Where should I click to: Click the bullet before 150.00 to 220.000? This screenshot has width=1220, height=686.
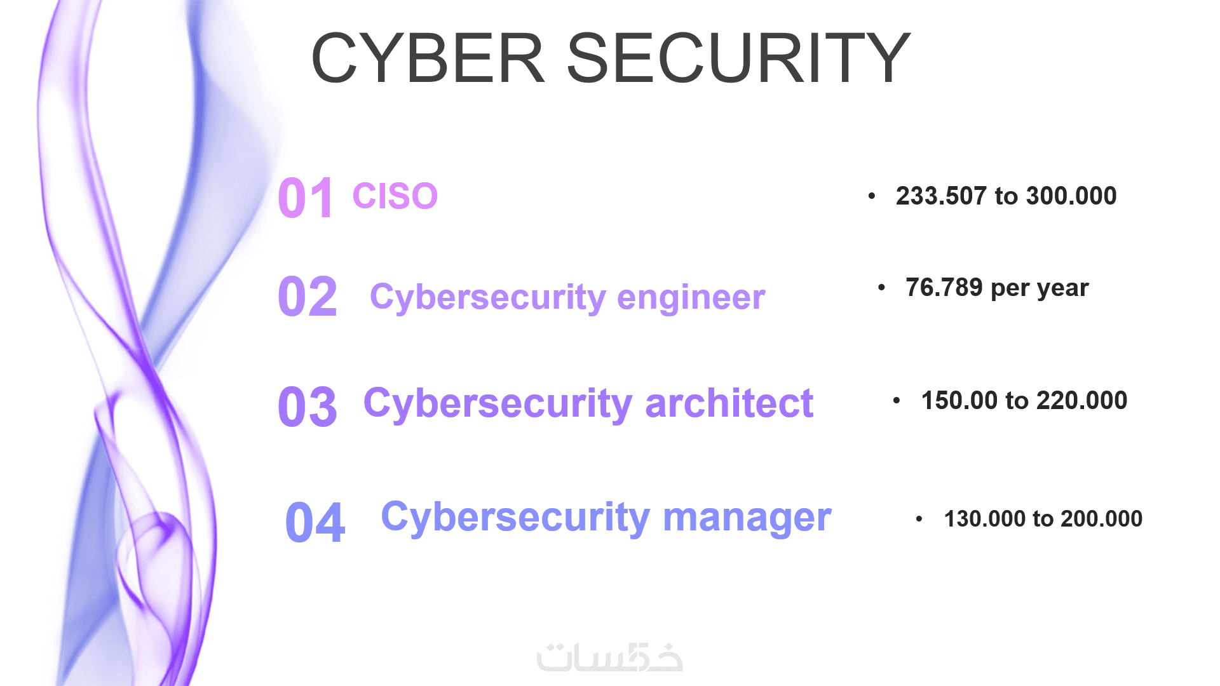897,401
